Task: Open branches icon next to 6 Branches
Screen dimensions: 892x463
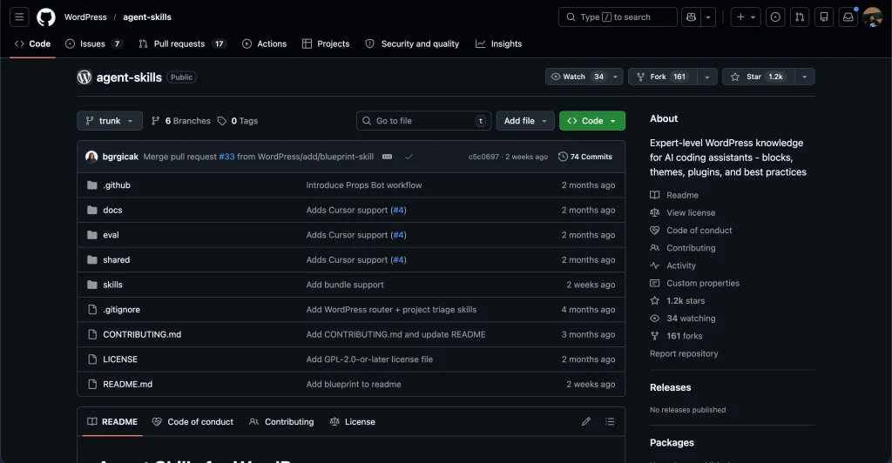Action: [155, 121]
